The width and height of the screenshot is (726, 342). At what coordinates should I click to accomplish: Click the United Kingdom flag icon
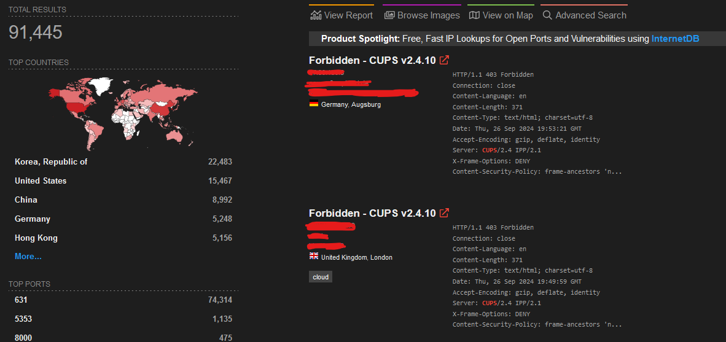[x=314, y=256]
